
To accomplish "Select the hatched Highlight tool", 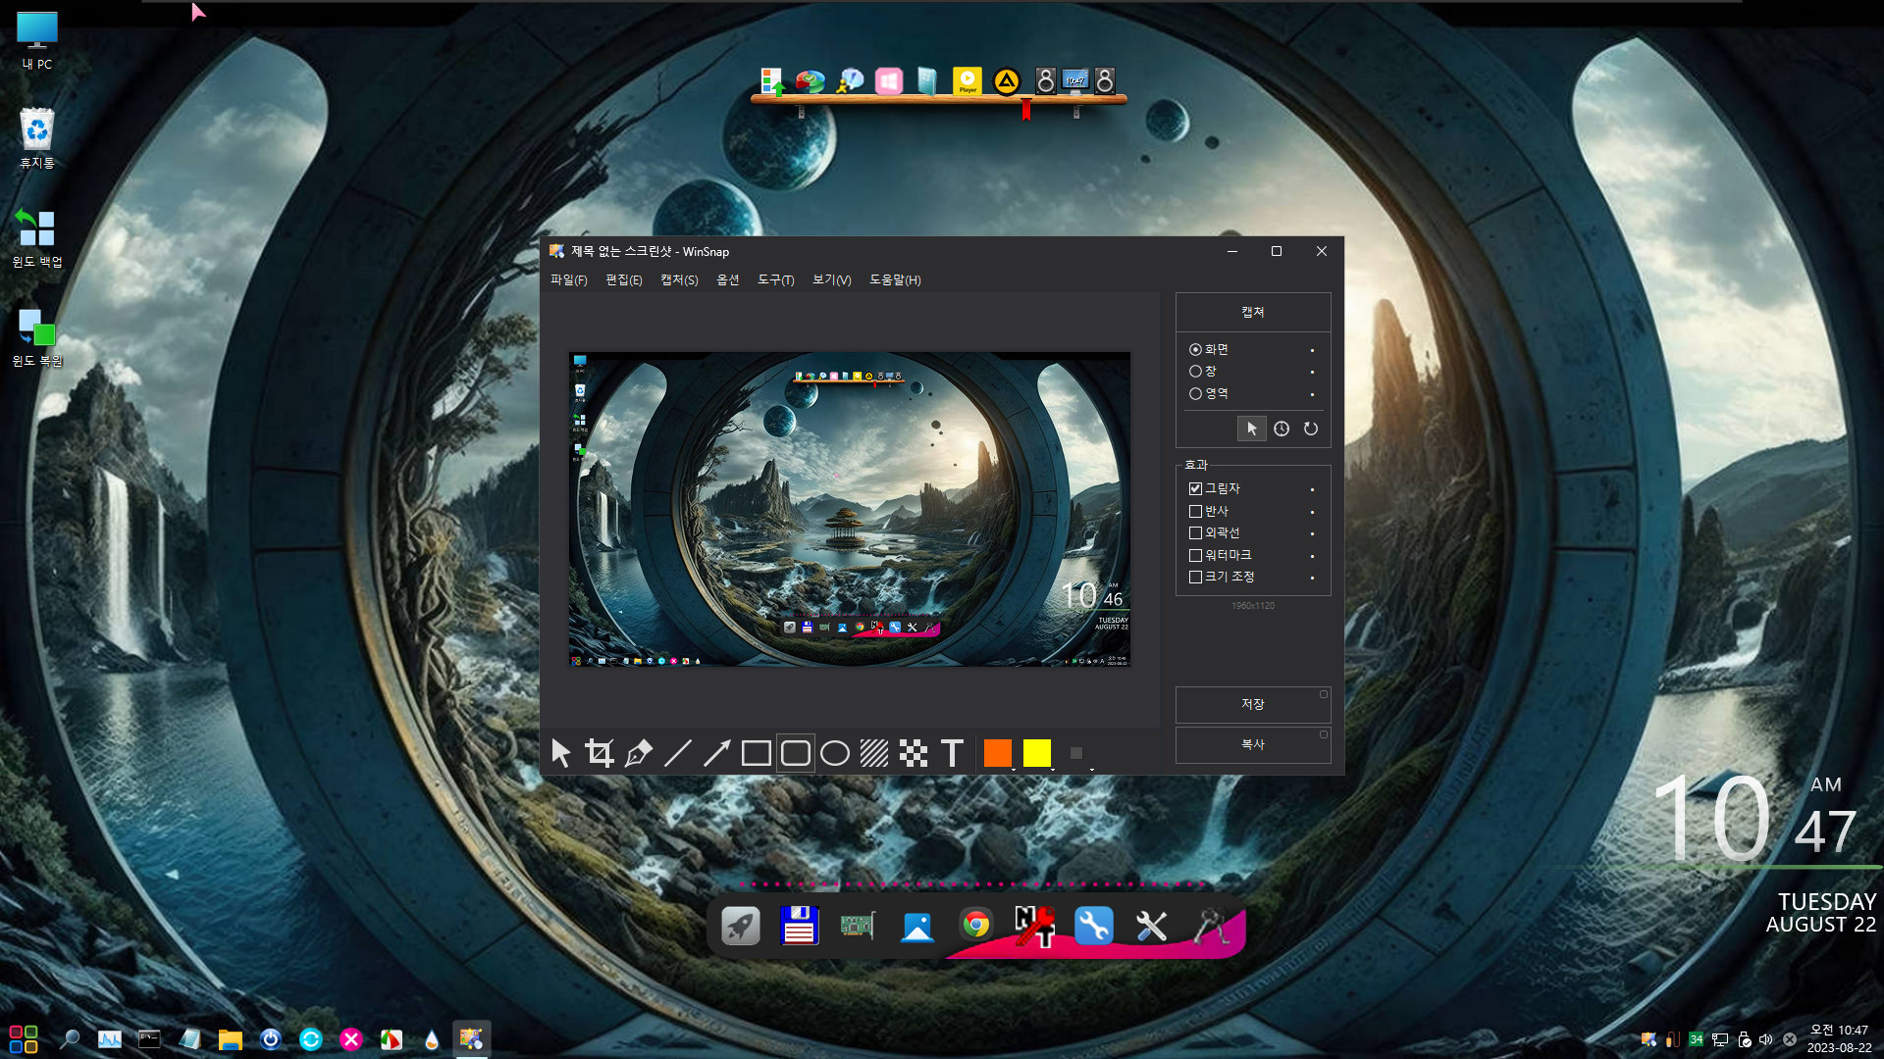I will point(874,753).
